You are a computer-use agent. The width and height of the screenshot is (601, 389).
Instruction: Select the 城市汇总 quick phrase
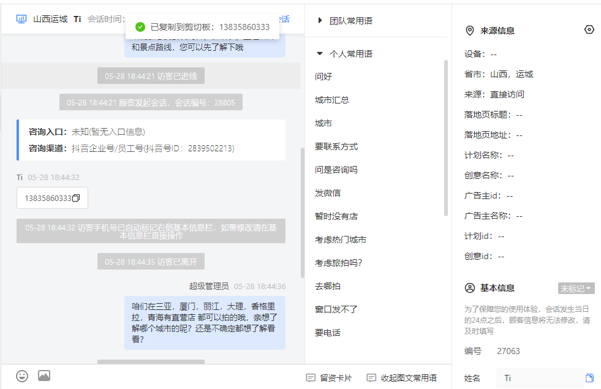332,100
